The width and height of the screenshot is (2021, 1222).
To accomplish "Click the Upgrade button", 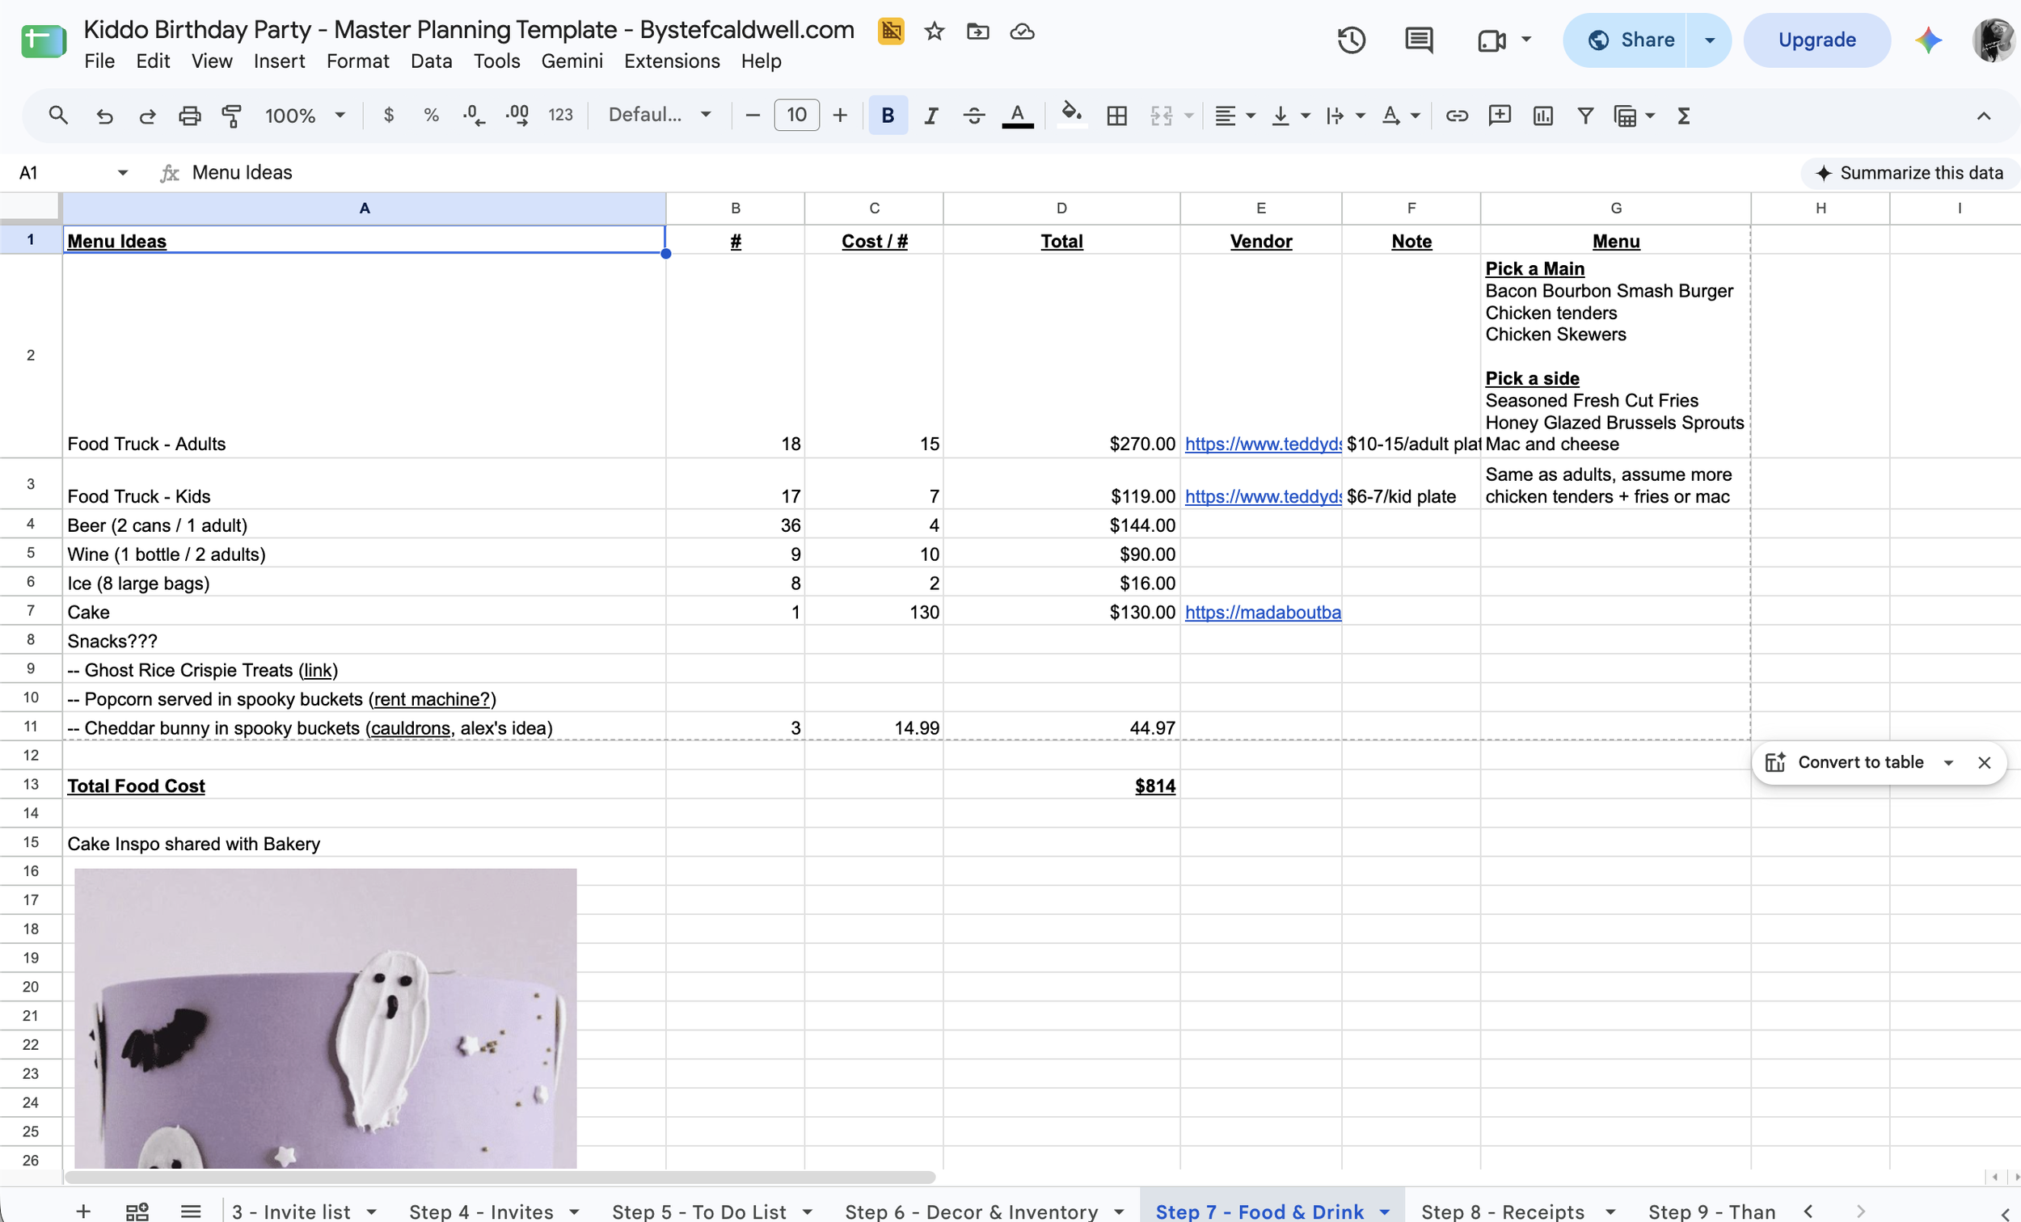I will click(x=1816, y=40).
